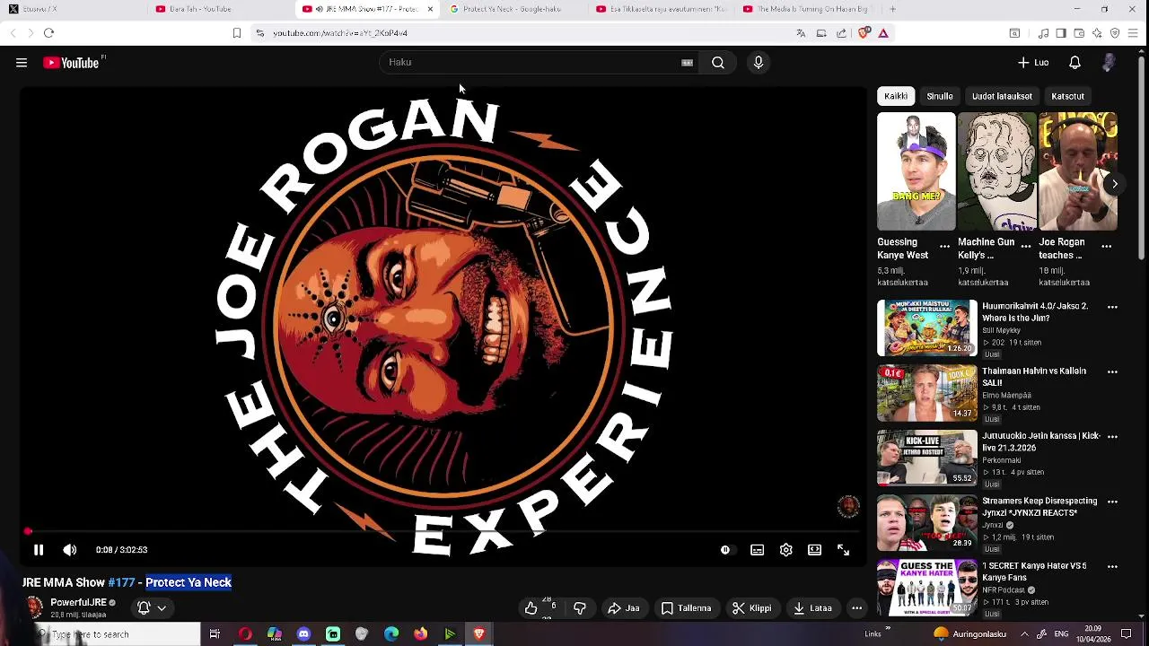The image size is (1149, 646).
Task: Open options for Thaimaan Halvin vs Kallein video
Action: 1112,371
